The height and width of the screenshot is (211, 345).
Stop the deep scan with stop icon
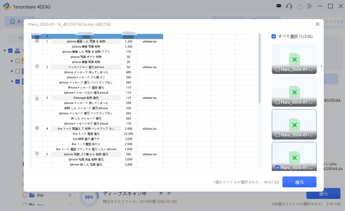coord(161,193)
